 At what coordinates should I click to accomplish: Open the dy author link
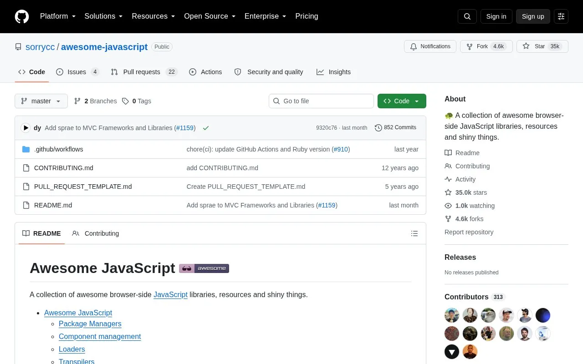point(37,128)
